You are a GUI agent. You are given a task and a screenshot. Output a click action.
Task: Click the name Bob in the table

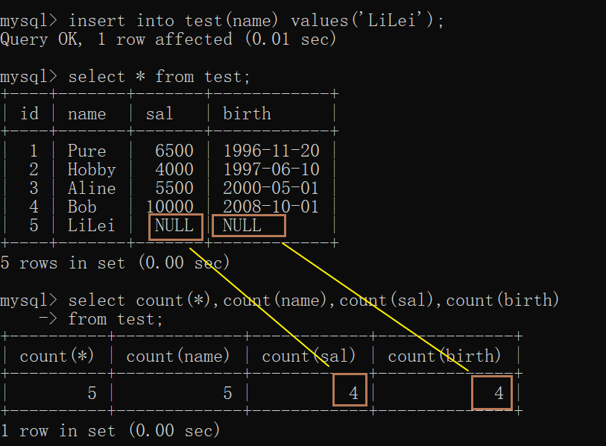point(82,207)
